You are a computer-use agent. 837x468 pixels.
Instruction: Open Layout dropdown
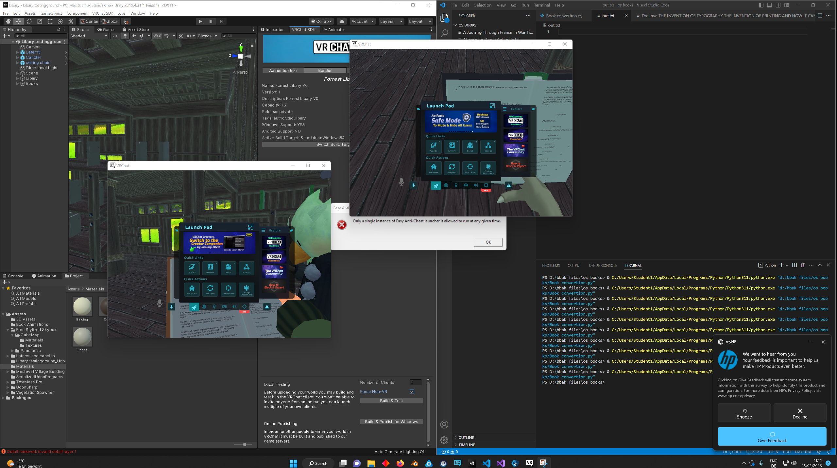click(420, 21)
